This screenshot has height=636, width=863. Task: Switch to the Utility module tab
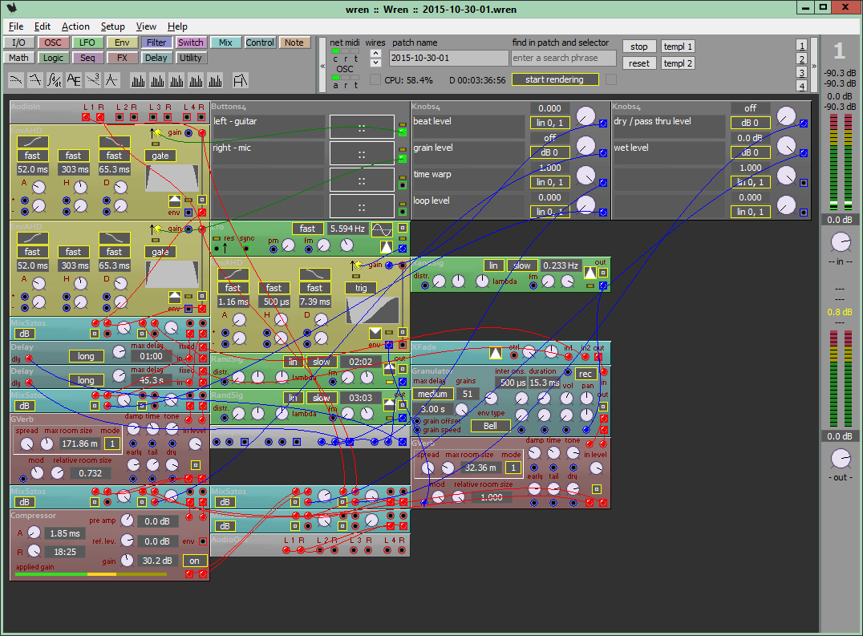190,58
